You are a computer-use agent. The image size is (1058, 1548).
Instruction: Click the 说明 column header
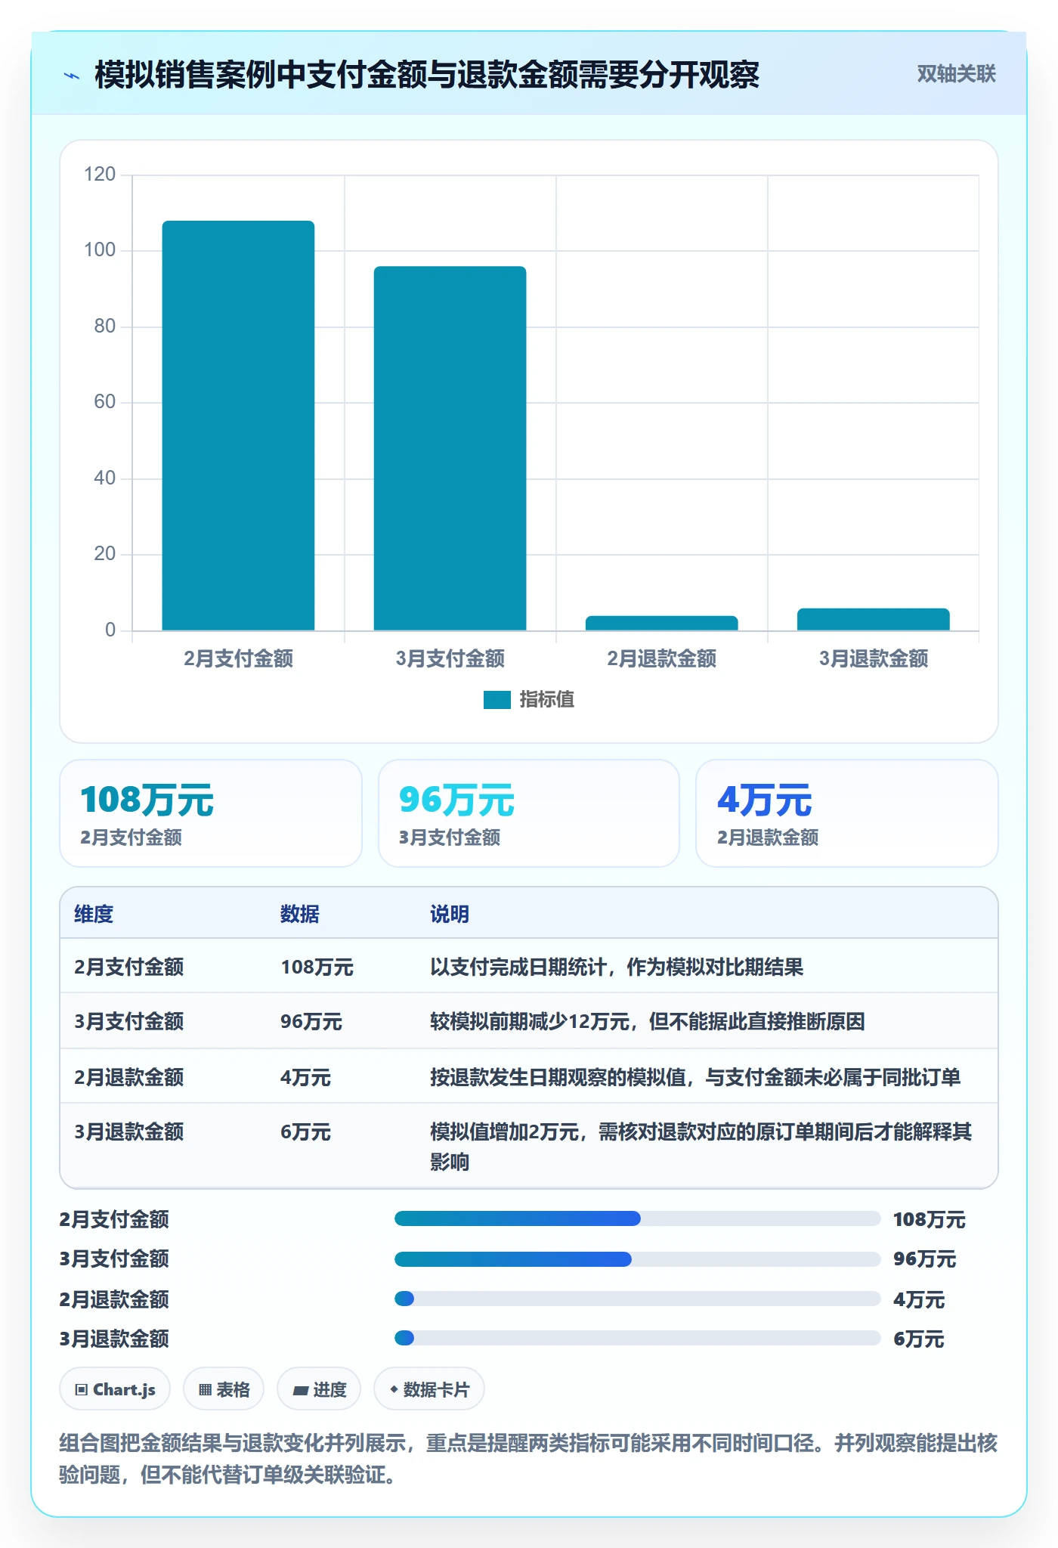pyautogui.click(x=450, y=914)
